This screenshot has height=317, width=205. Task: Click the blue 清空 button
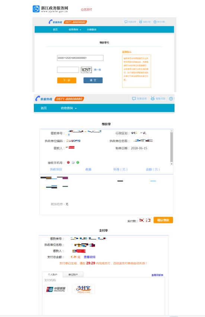point(93,80)
